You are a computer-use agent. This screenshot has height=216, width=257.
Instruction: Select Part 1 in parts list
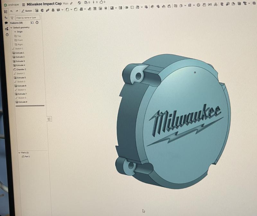26,157
